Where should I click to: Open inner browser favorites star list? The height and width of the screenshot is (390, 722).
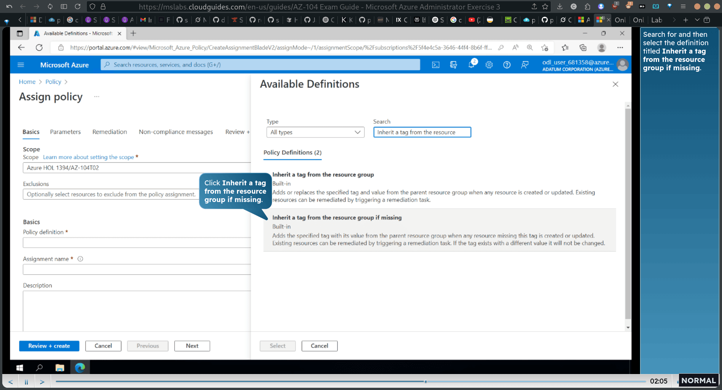tap(565, 47)
